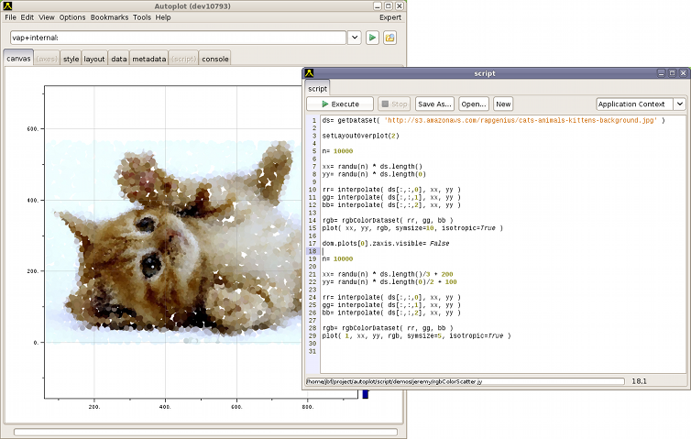Open the Help menu

162,17
